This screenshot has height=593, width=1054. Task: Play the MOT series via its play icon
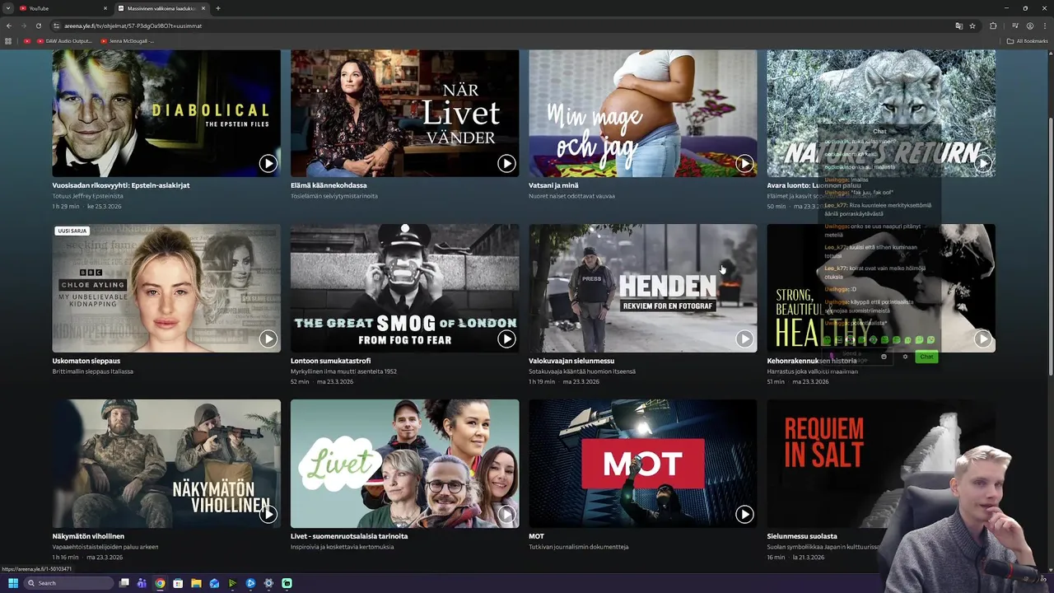pyautogui.click(x=744, y=514)
